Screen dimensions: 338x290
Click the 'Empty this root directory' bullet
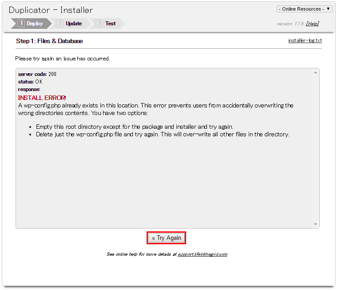pos(135,127)
